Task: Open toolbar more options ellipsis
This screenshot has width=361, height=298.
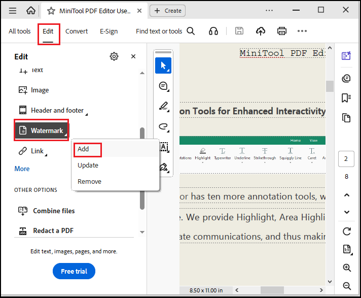Action: click(302, 31)
